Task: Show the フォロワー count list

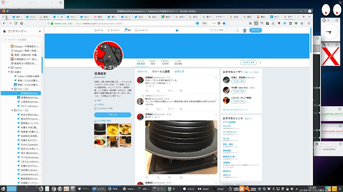Action: [x=165, y=62]
